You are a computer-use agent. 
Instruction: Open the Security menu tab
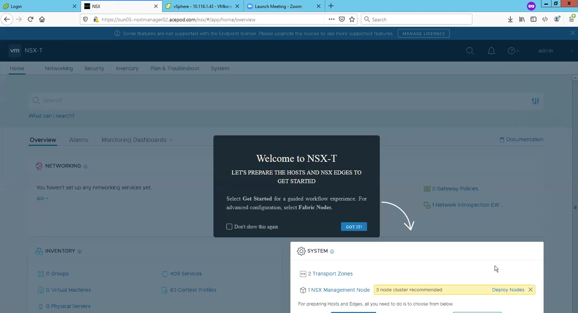click(x=94, y=68)
